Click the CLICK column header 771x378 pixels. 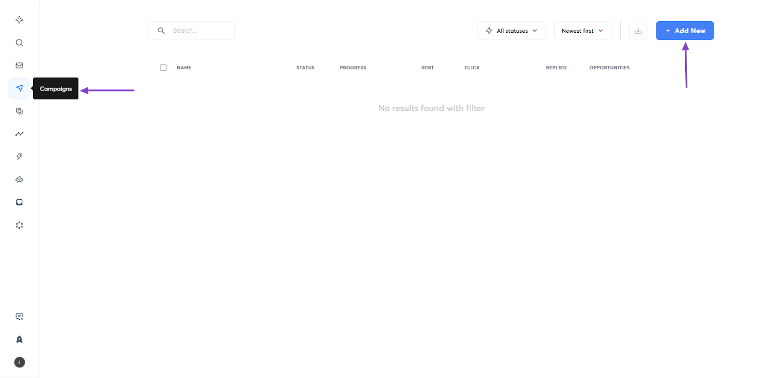pyautogui.click(x=472, y=68)
